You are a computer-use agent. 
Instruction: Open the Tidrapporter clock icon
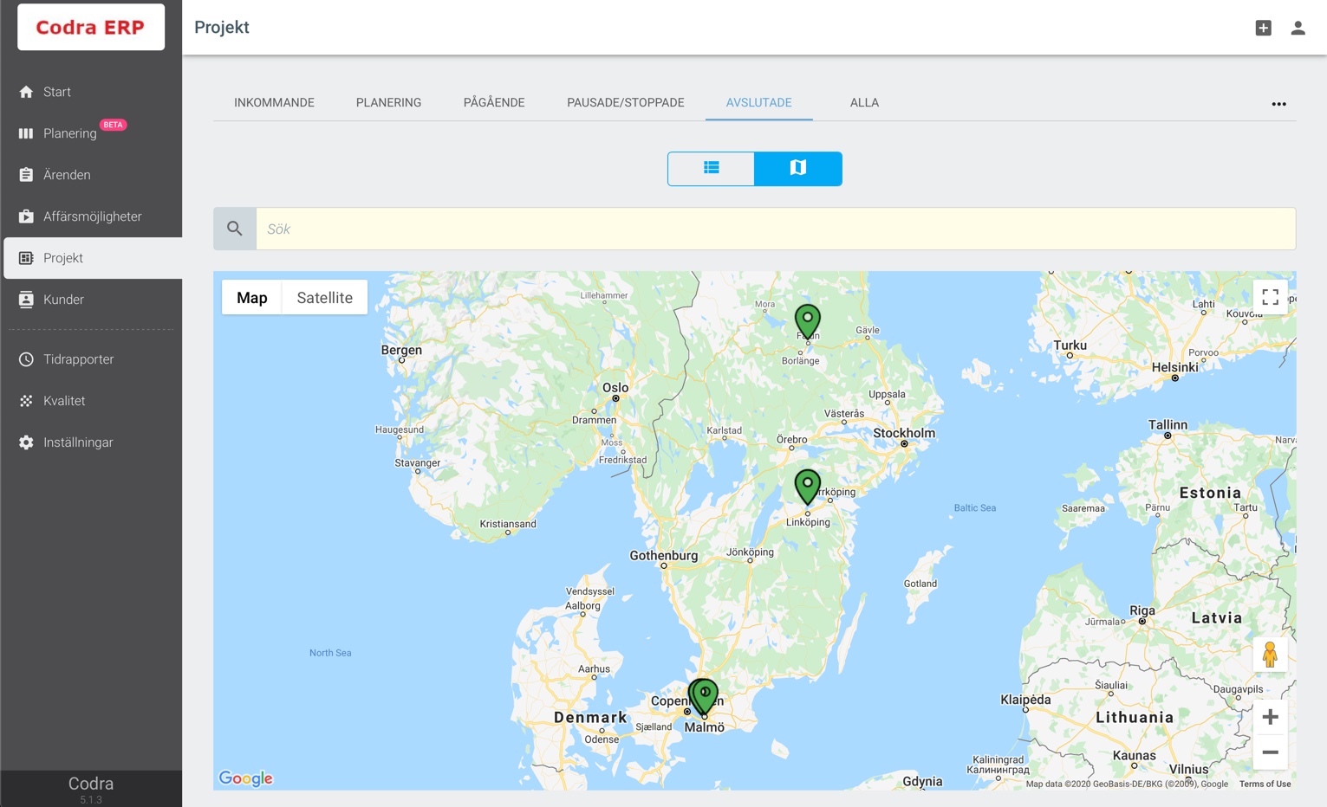[26, 359]
